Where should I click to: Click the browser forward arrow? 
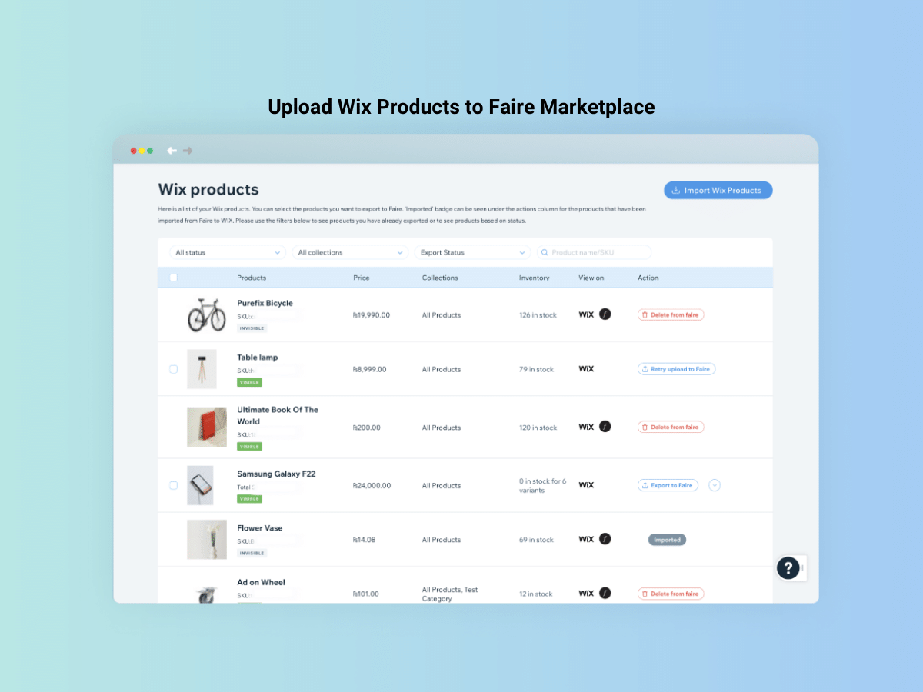pos(188,151)
